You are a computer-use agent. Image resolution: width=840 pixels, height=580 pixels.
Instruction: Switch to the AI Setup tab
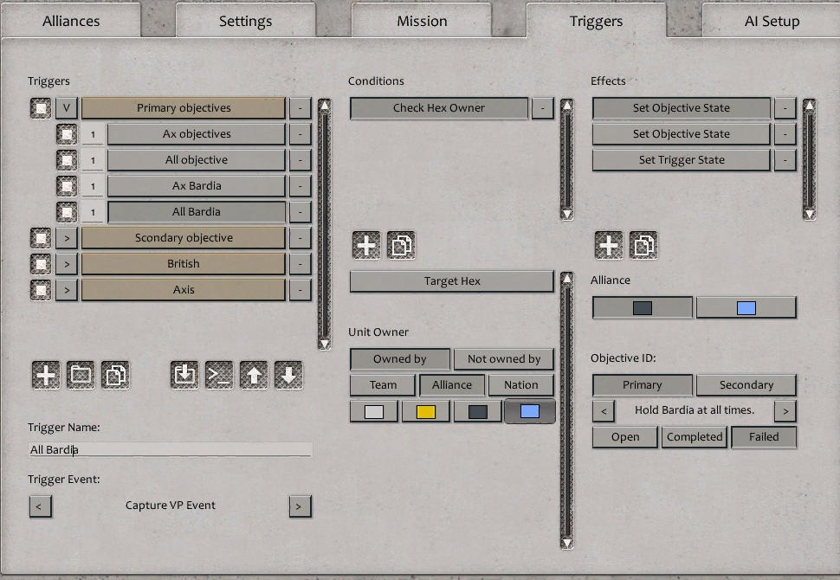pos(772,21)
